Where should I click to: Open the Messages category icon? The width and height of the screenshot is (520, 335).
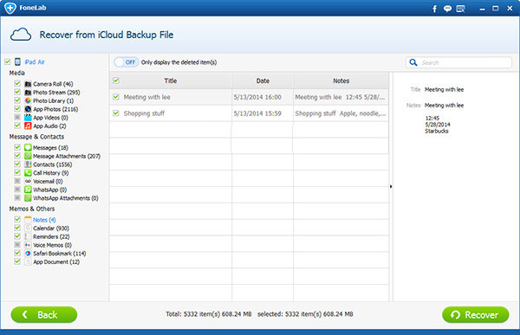(28, 147)
